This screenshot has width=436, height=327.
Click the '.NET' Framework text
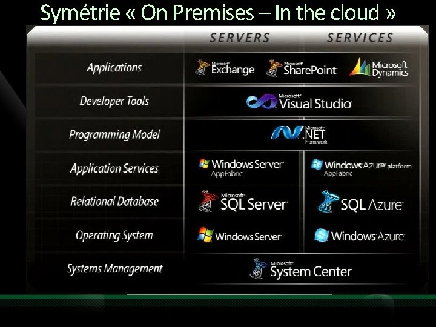pyautogui.click(x=314, y=135)
